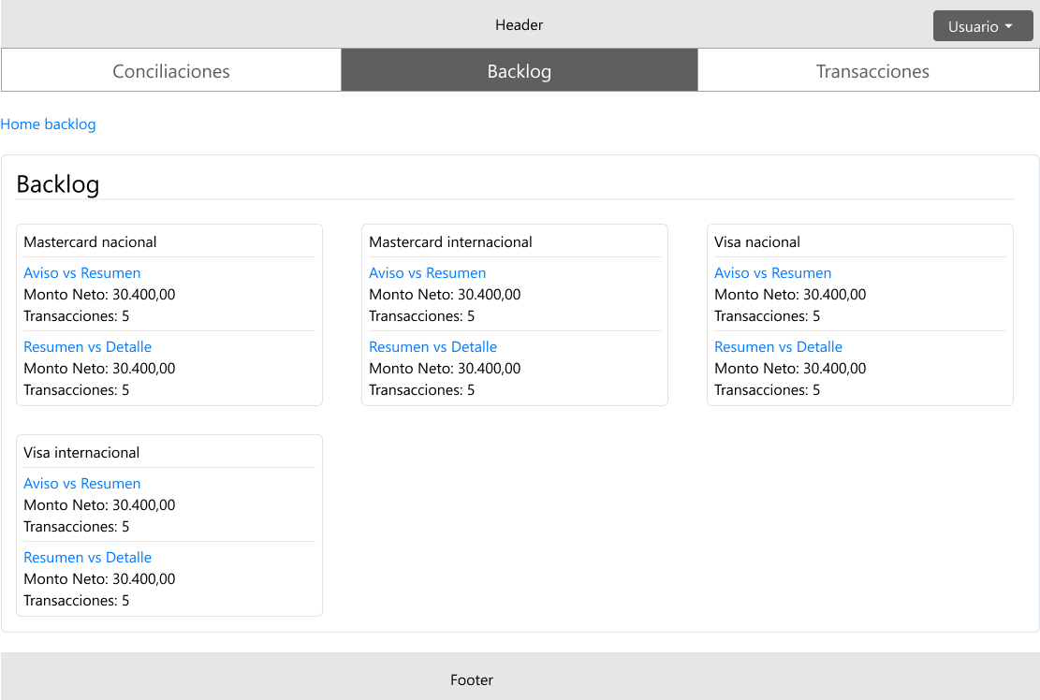
Task: Open Resumen vs Detalle under Visa internacional
Action: [x=88, y=558]
